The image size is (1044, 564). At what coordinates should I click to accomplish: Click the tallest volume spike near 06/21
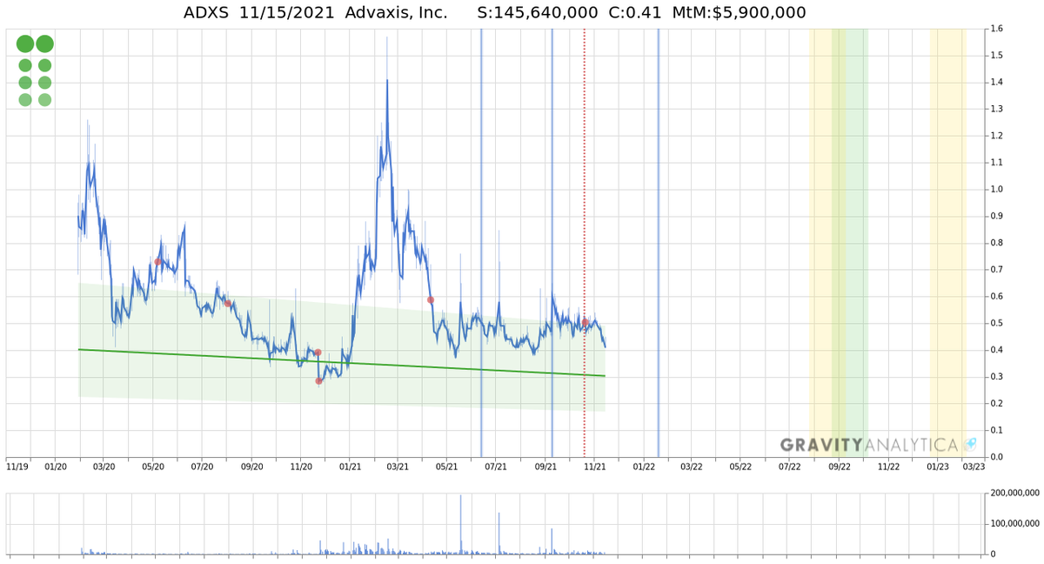pos(460,524)
